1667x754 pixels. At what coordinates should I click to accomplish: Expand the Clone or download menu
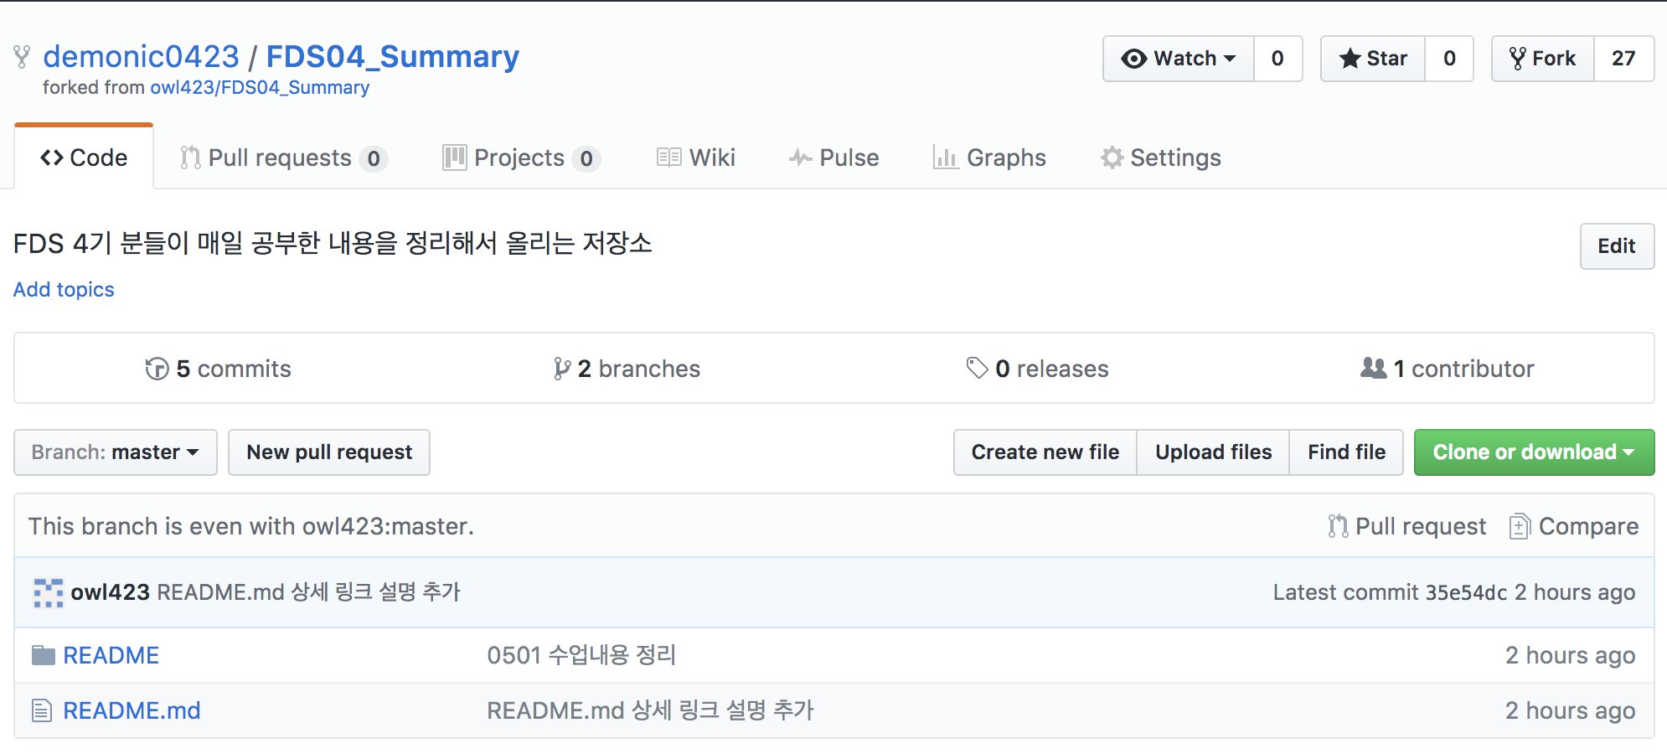(x=1534, y=452)
